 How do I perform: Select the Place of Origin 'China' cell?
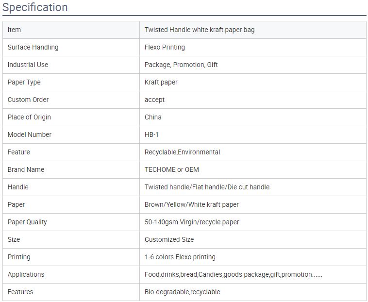tap(253, 117)
